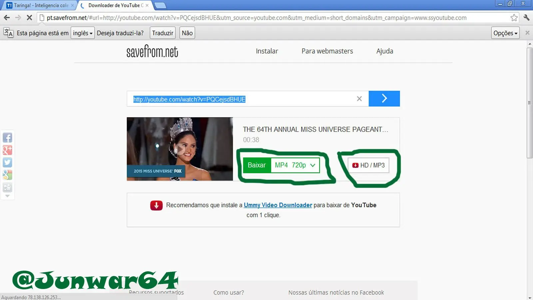Click the red Ummy download icon
533x300 pixels.
click(156, 205)
